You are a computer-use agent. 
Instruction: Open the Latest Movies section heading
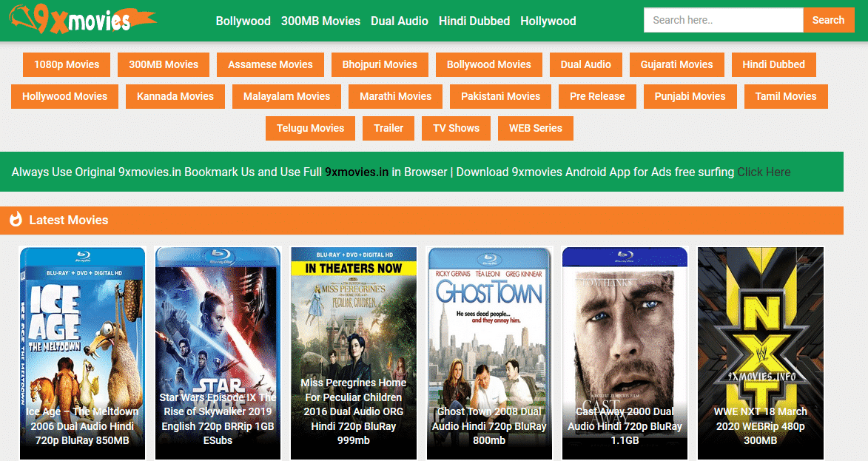[x=69, y=220]
